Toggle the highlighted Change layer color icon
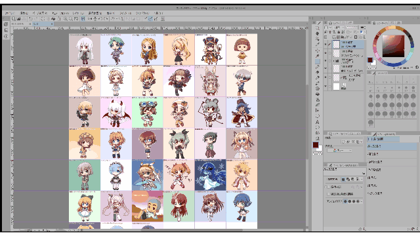 tap(362, 32)
